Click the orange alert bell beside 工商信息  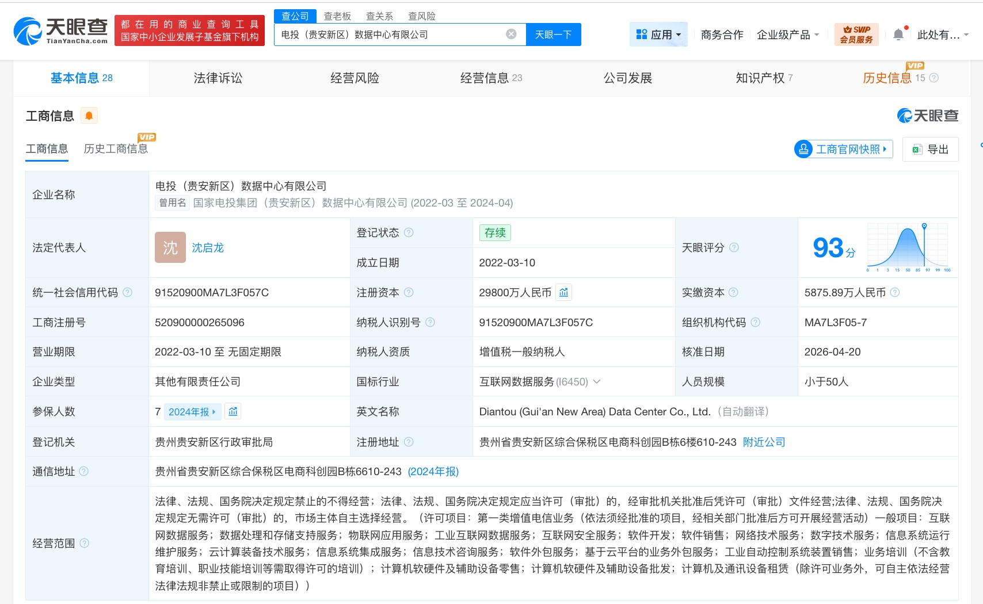point(89,116)
